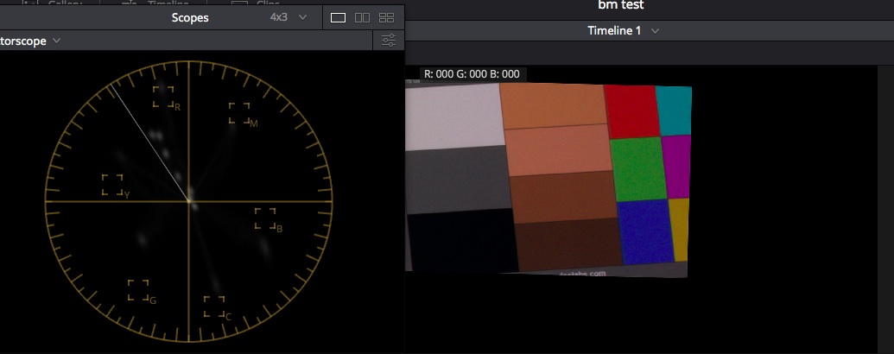Click the green G target box

point(138,290)
